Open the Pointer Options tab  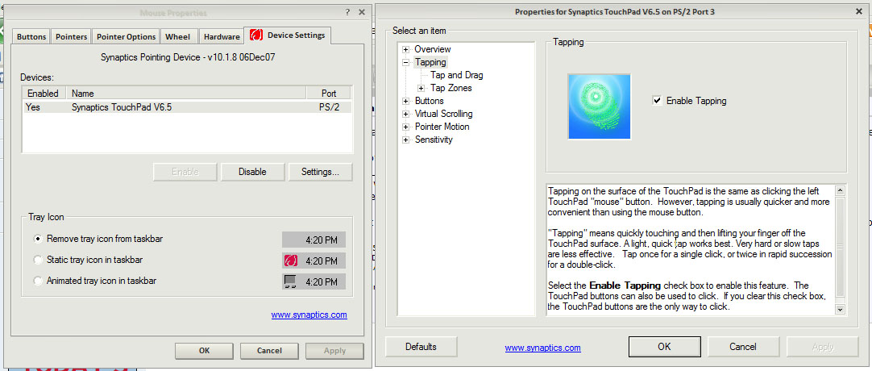[127, 37]
